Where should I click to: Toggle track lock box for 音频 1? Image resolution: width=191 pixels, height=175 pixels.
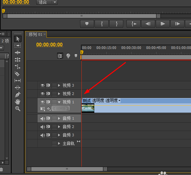click(54, 118)
